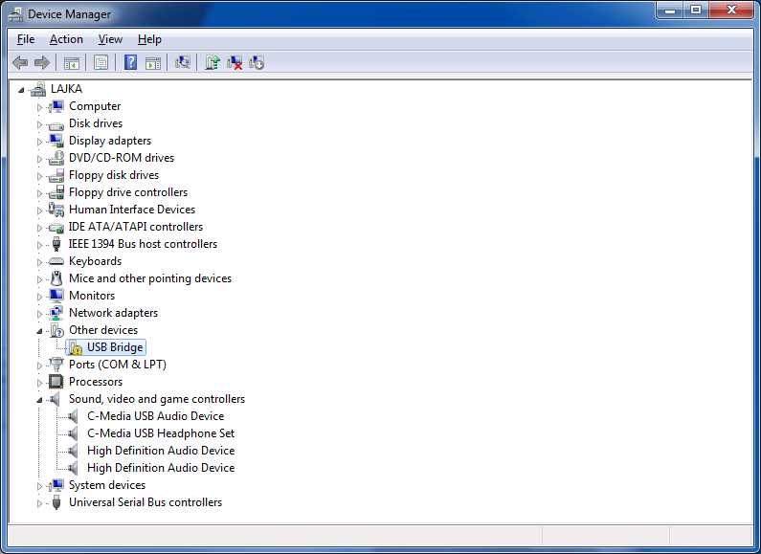Click the Display adapters category icon

[x=56, y=141]
